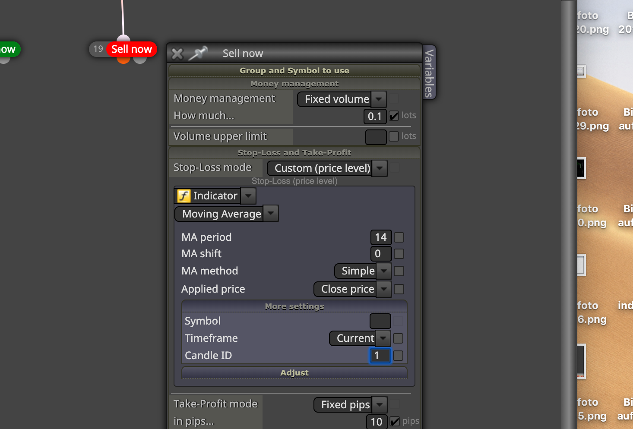Toggle checkbox beside Fixed pips dropdown
The width and height of the screenshot is (633, 429).
[x=395, y=404]
